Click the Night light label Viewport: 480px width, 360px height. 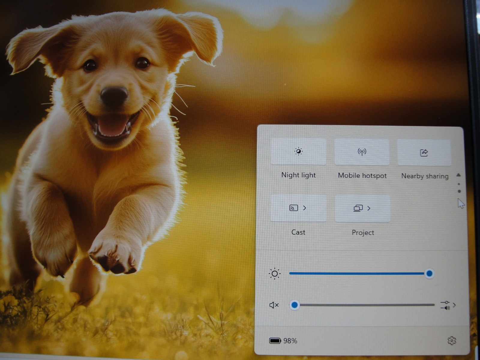[298, 175]
